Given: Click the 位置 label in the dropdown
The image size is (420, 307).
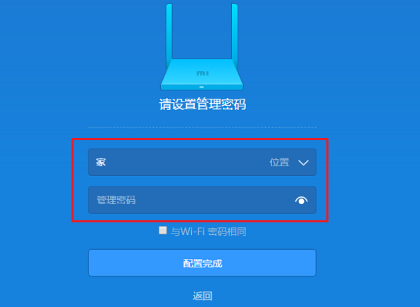Looking at the screenshot, I should pyautogui.click(x=279, y=162).
